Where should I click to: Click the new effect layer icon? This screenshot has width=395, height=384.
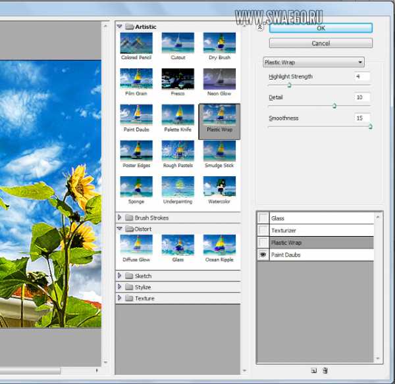click(x=313, y=370)
